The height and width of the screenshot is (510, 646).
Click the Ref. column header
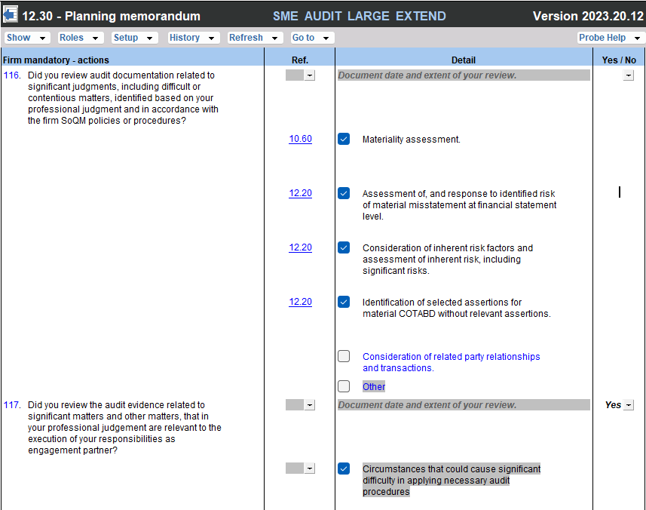click(300, 60)
